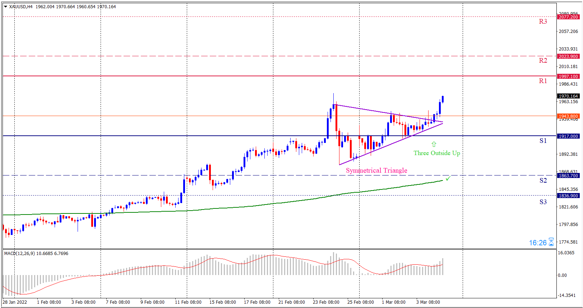The height and width of the screenshot is (308, 583).
Task: Click the orange 1943.800 price tag
Action: point(568,116)
